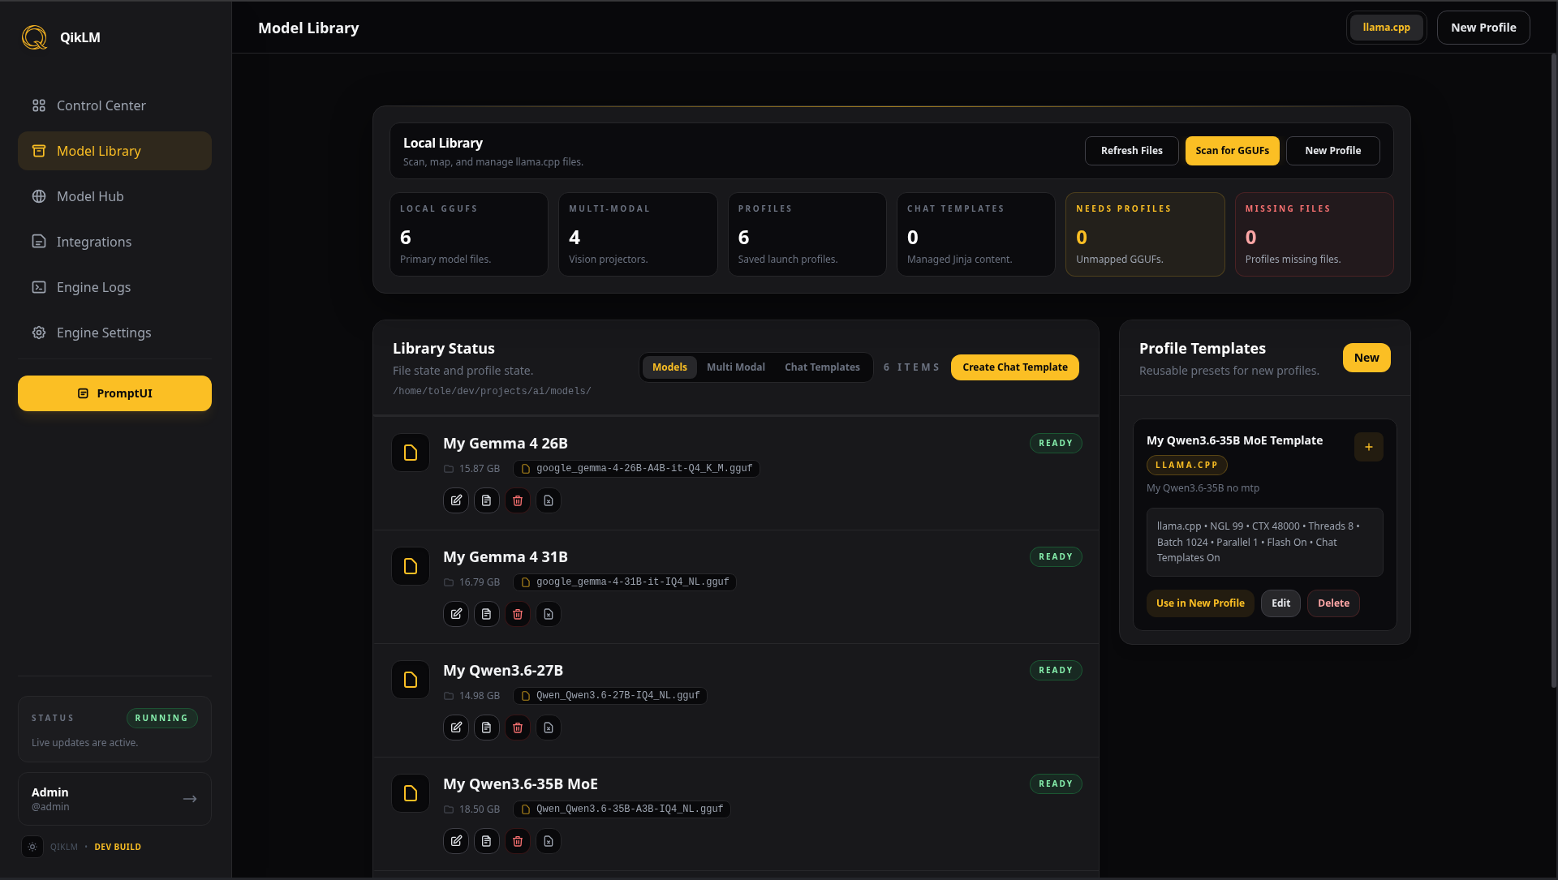1558x880 pixels.
Task: Switch to the Chat Templates tab
Action: pyautogui.click(x=822, y=367)
